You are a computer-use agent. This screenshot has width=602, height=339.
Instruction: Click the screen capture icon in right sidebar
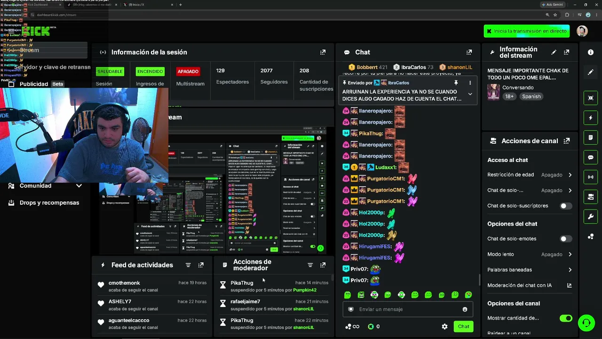pos(591,98)
